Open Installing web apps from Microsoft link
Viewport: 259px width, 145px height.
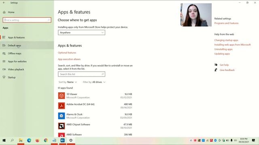click(x=232, y=45)
